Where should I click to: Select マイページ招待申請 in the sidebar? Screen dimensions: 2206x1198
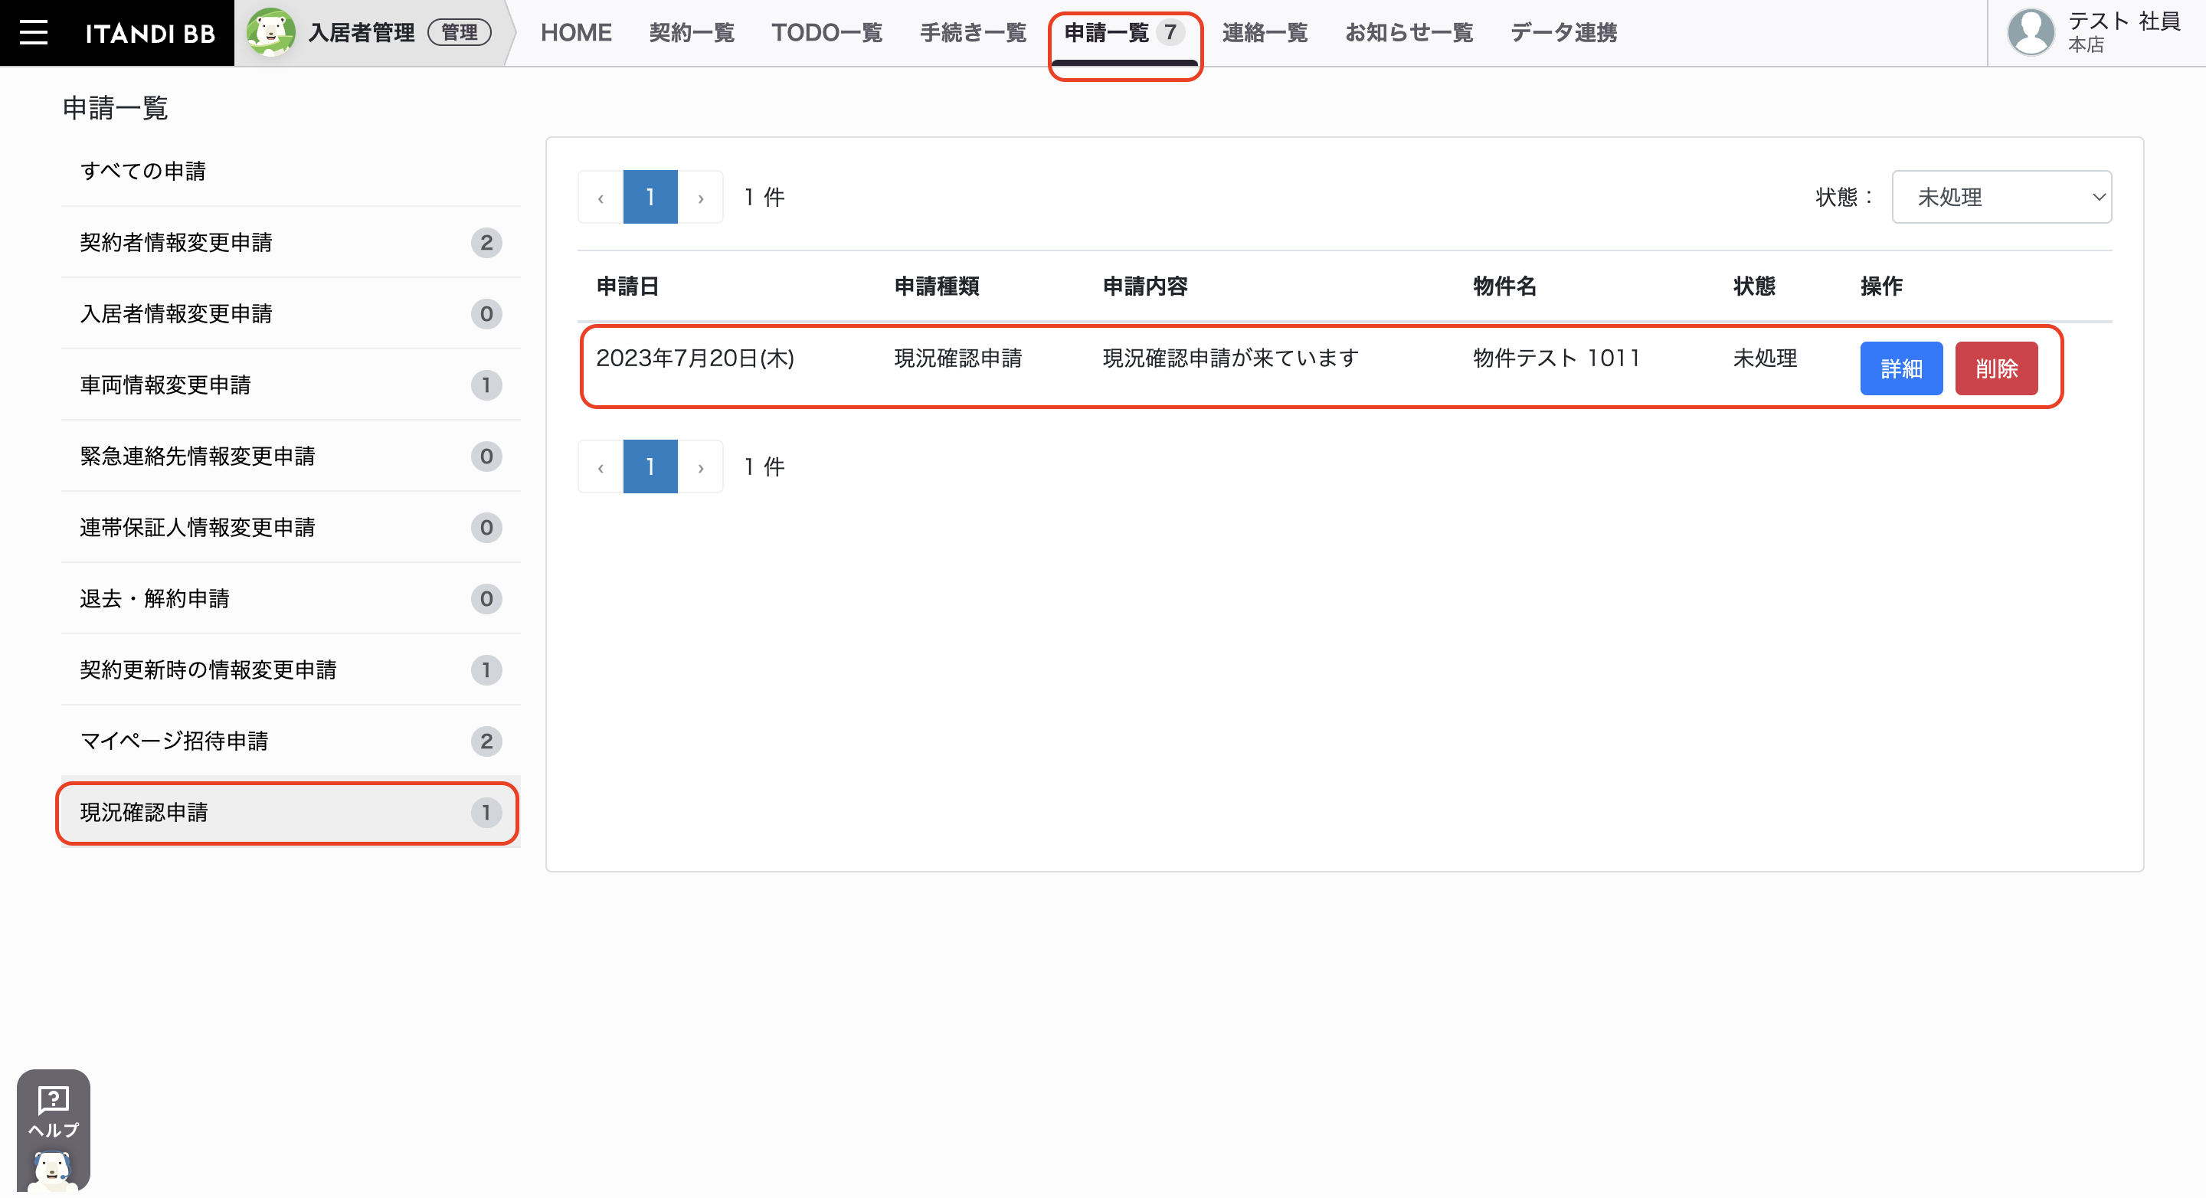click(x=291, y=740)
